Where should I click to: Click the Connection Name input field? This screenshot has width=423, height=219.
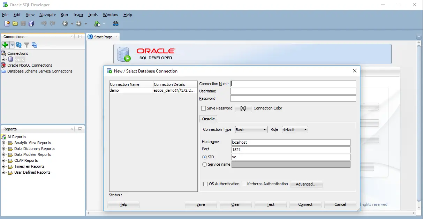coord(293,84)
